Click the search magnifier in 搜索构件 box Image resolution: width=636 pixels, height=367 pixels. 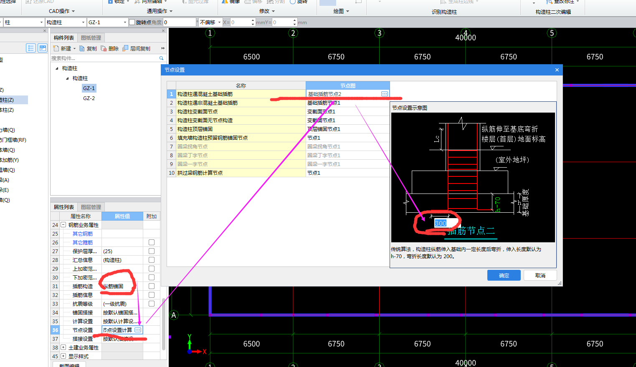click(161, 58)
